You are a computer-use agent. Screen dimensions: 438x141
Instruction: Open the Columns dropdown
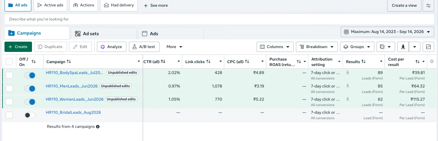click(x=275, y=47)
